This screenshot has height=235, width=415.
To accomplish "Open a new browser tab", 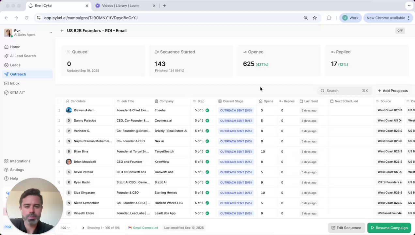I will [164, 6].
